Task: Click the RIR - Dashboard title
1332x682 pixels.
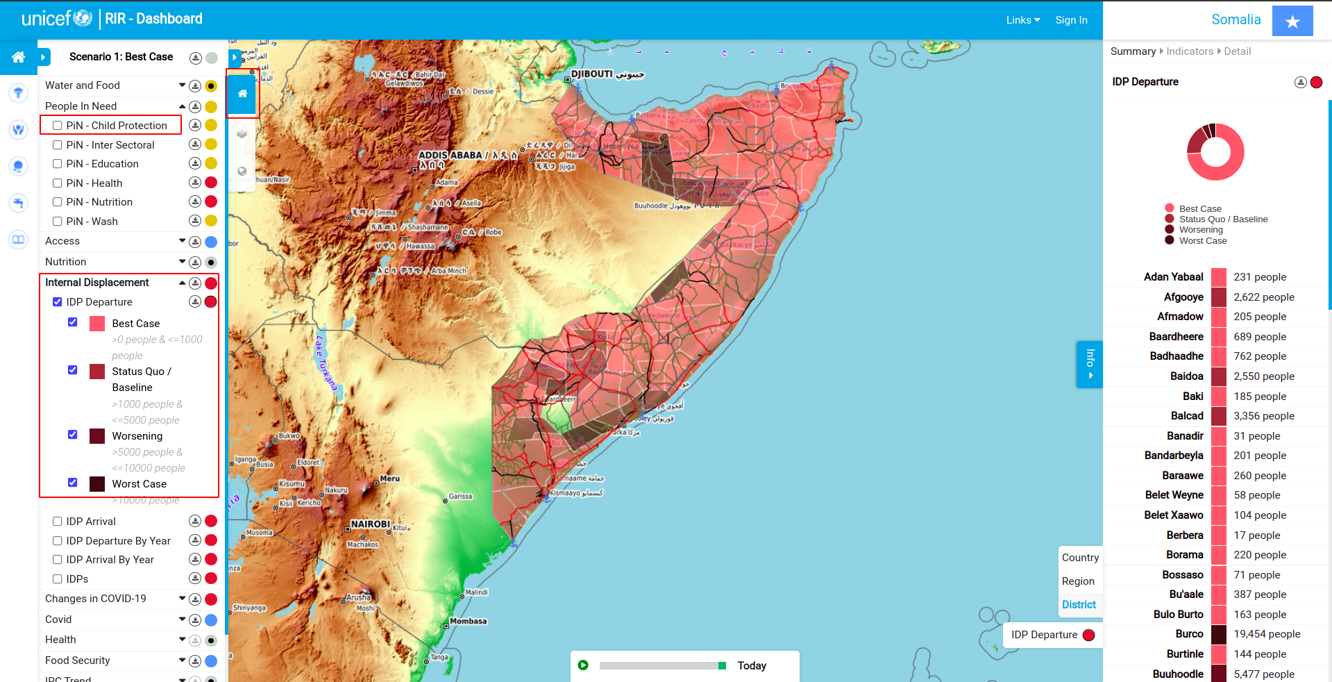Action: [x=153, y=19]
